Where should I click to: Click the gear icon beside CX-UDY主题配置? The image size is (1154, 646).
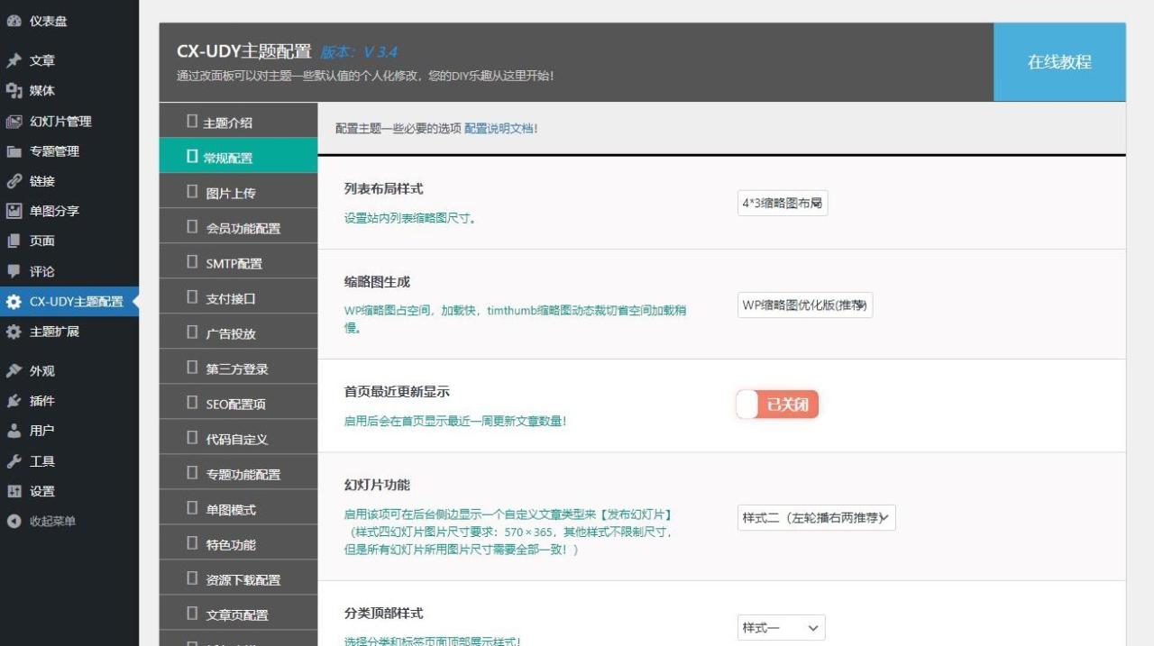click(14, 302)
